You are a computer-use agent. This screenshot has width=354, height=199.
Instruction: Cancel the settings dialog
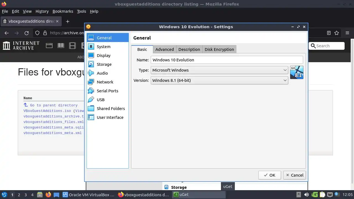pos(295,175)
